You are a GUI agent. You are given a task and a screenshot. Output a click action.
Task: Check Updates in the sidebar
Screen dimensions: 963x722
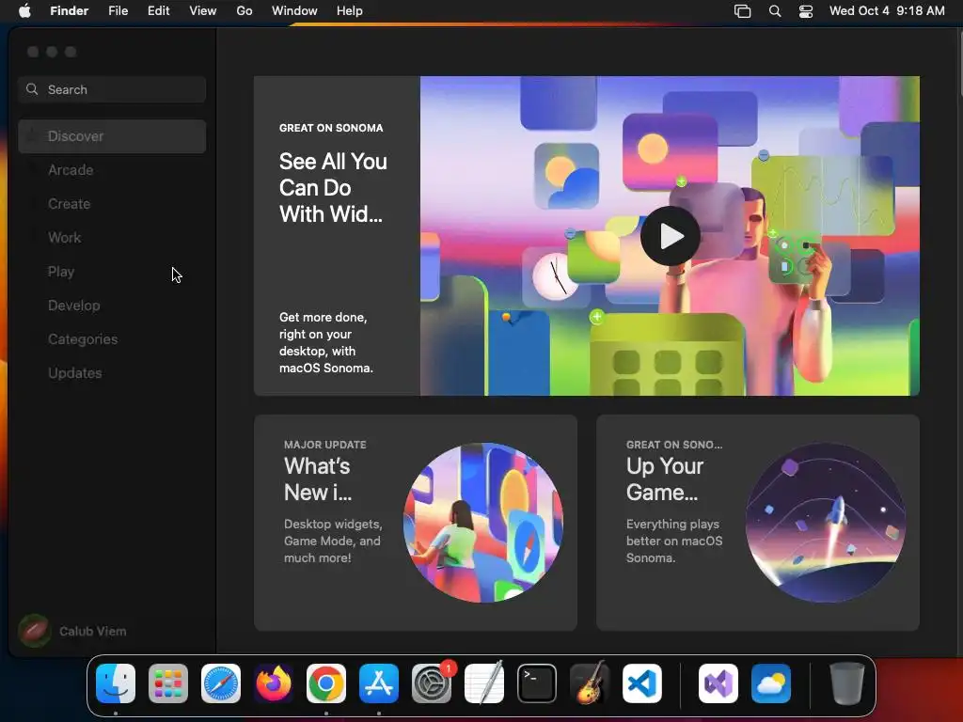click(x=112, y=372)
